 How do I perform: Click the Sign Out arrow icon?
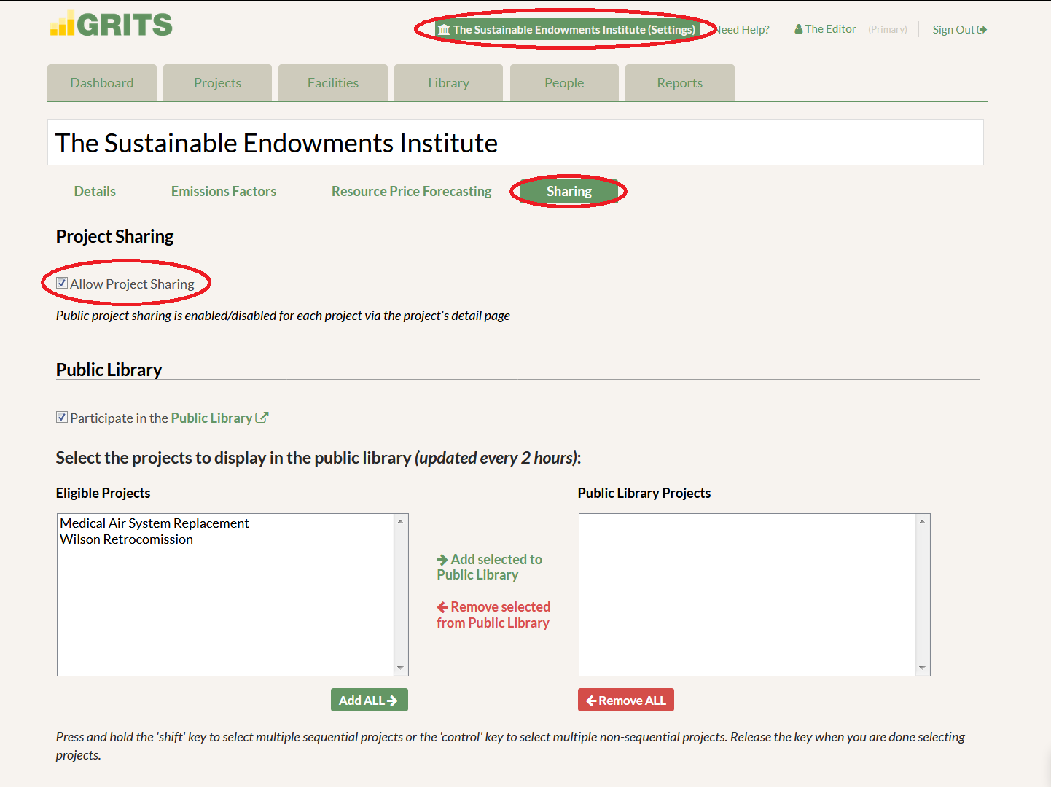click(x=982, y=30)
